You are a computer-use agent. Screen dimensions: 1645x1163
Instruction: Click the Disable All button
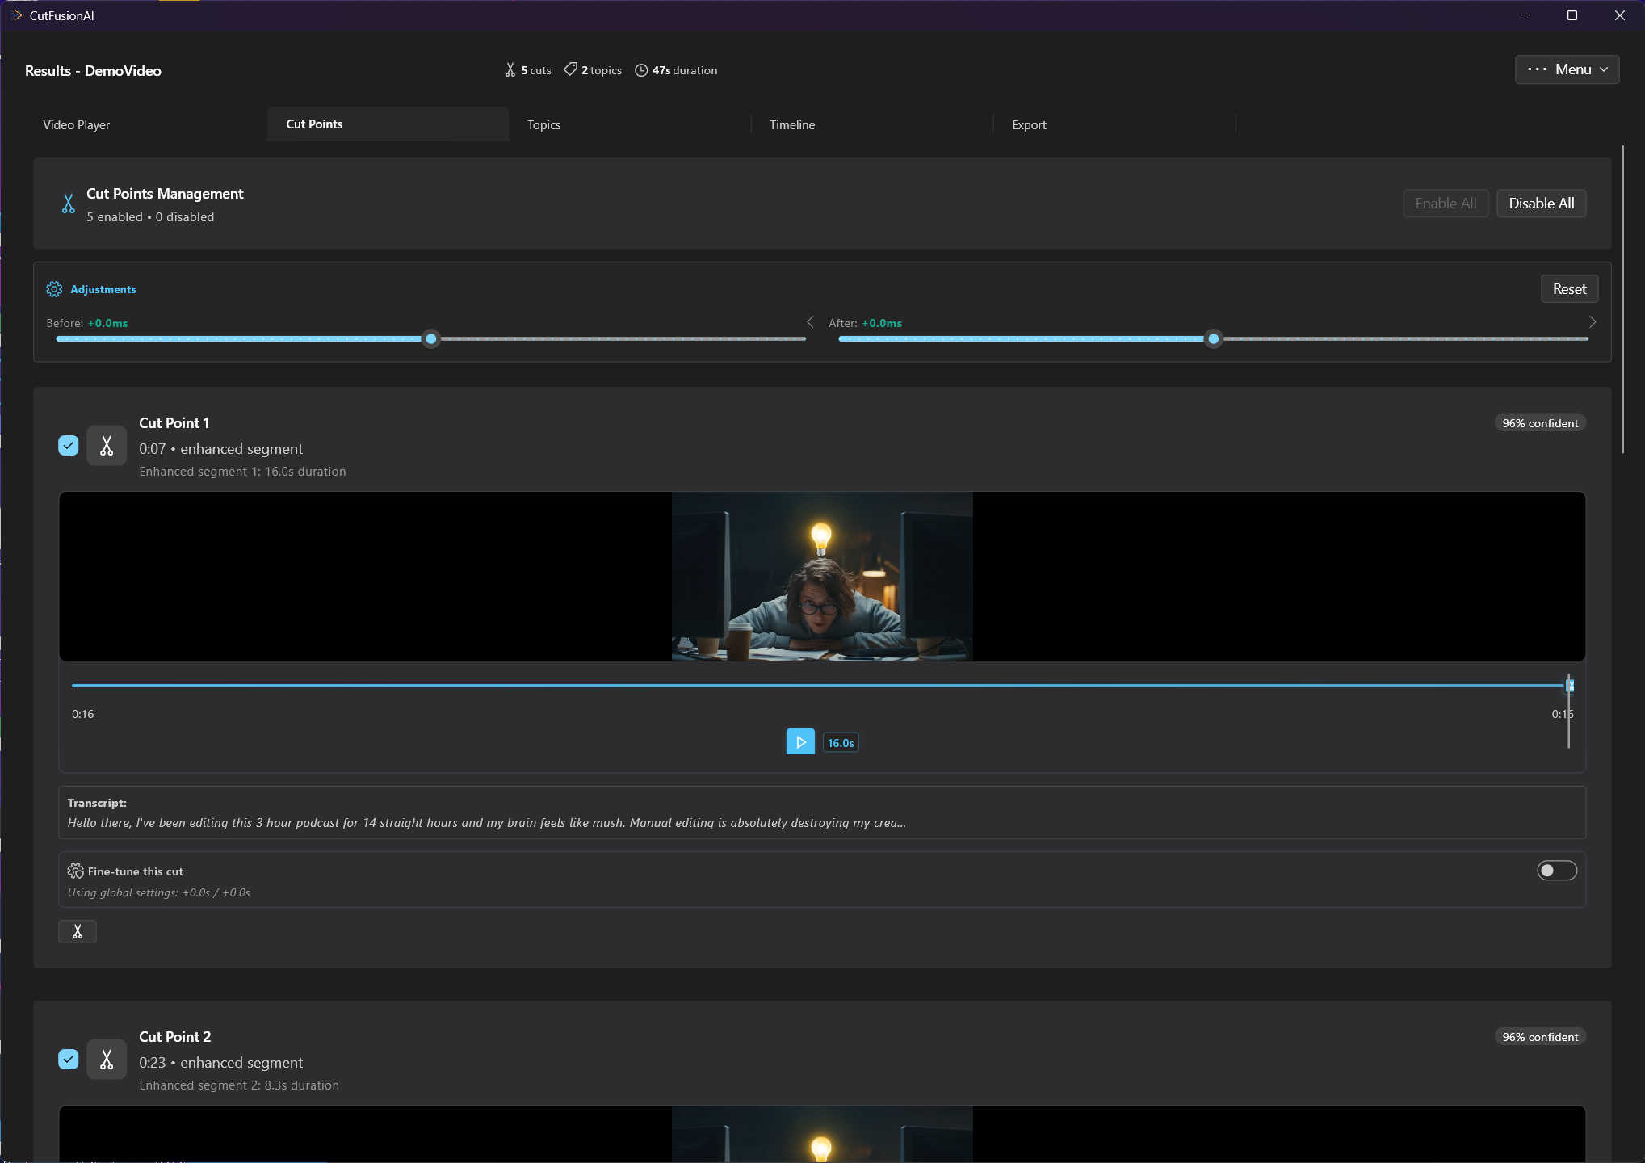tap(1541, 204)
